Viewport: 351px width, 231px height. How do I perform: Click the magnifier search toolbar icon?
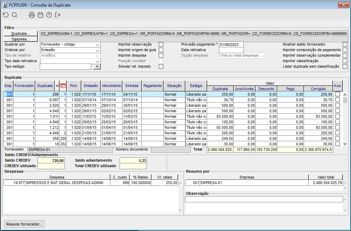(x=15, y=15)
